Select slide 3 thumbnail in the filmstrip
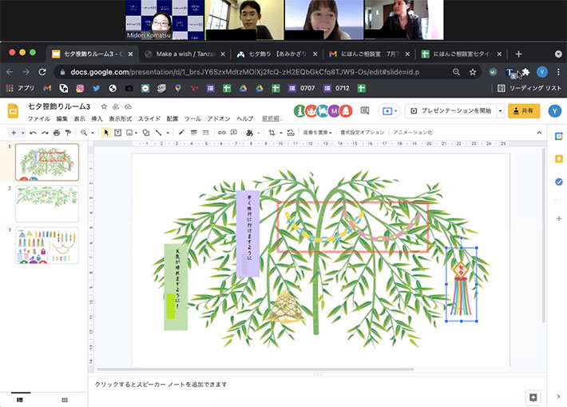The image size is (567, 407). 47,246
